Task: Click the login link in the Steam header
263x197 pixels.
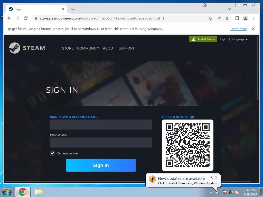Action: click(223, 39)
